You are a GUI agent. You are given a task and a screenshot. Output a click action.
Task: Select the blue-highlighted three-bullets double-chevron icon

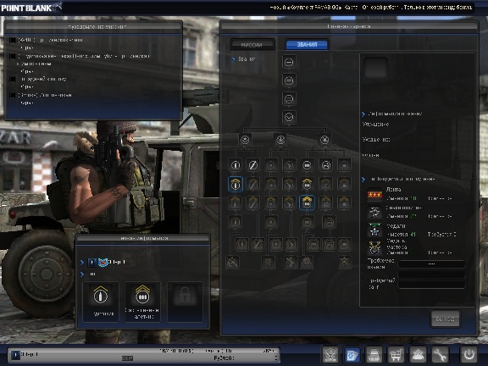coord(307,202)
